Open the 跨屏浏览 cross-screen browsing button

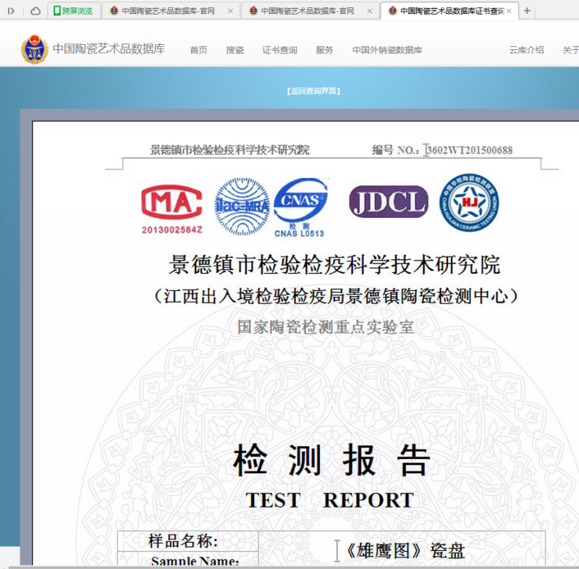[73, 11]
